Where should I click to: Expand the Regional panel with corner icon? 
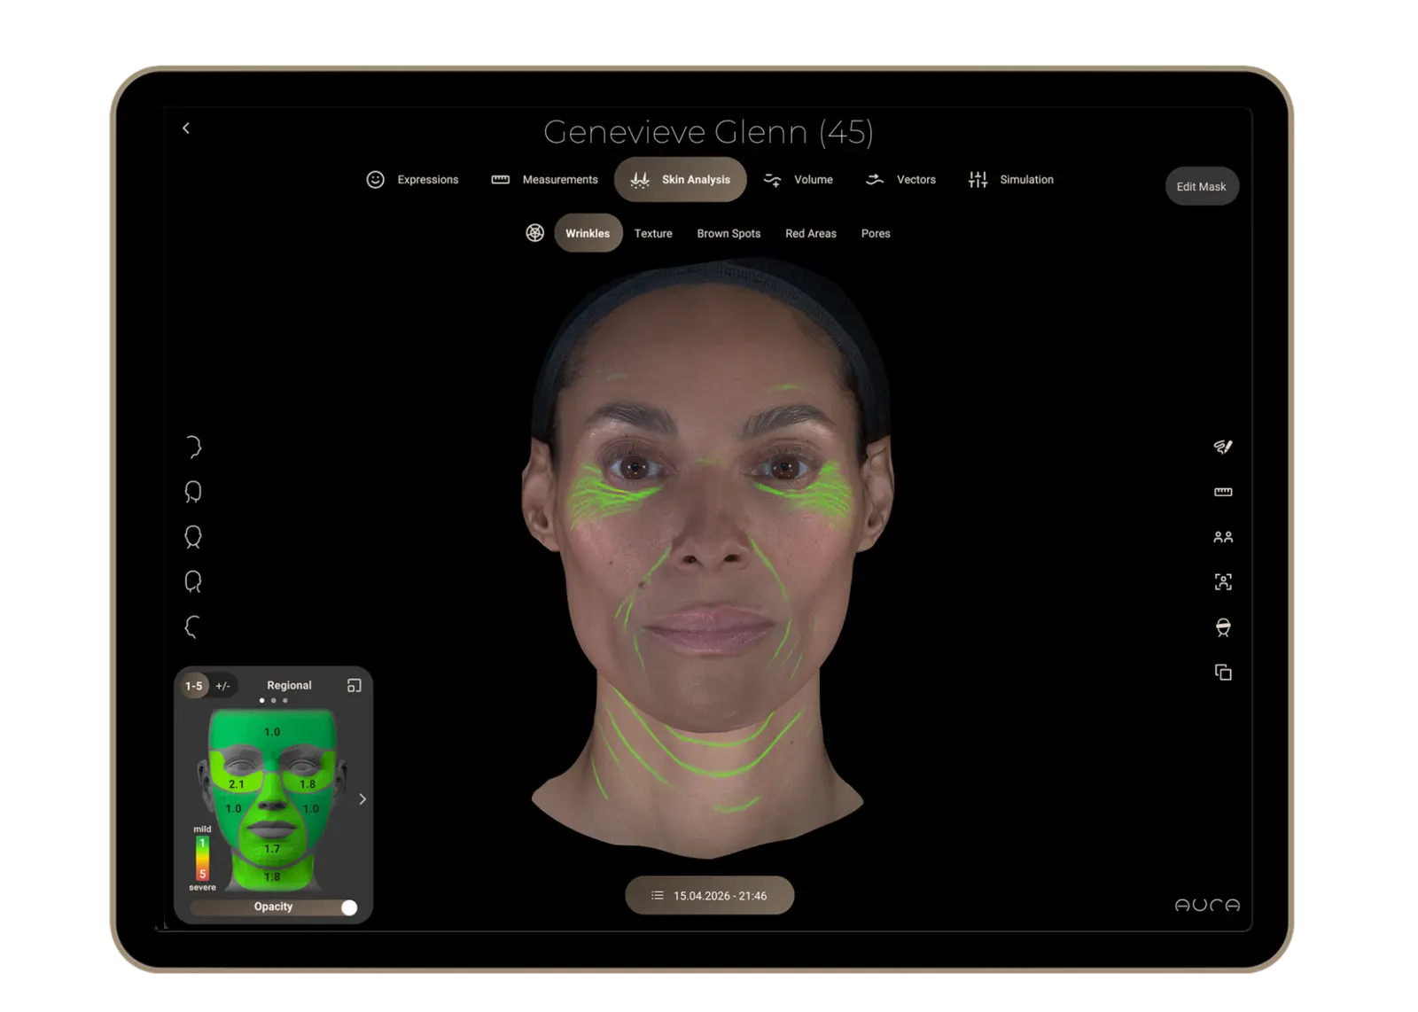[354, 686]
